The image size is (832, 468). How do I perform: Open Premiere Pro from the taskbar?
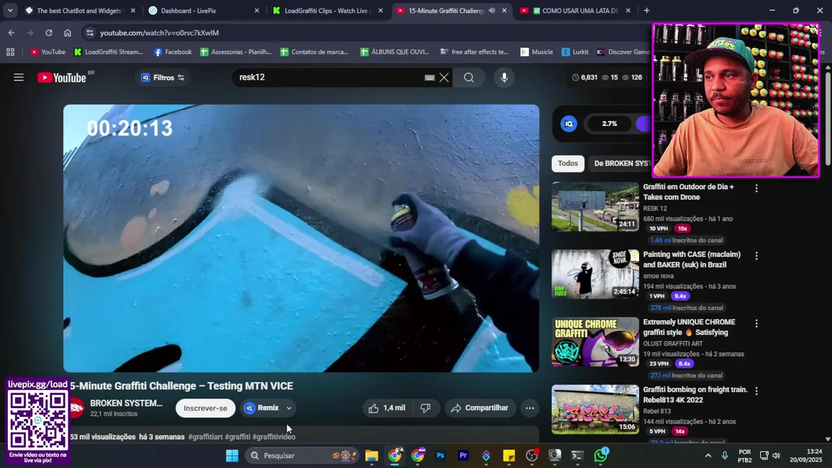click(463, 456)
